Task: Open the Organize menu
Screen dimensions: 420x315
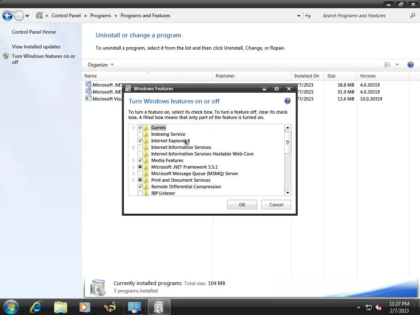Action: [101, 65]
